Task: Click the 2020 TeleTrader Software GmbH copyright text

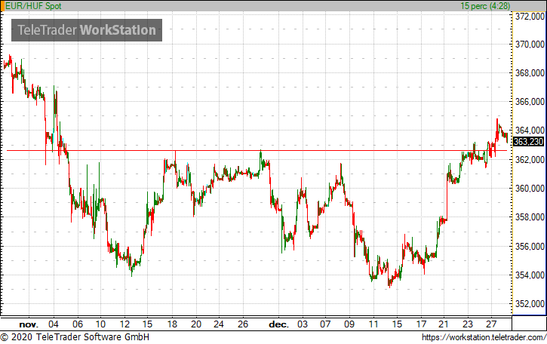Action: click(75, 337)
